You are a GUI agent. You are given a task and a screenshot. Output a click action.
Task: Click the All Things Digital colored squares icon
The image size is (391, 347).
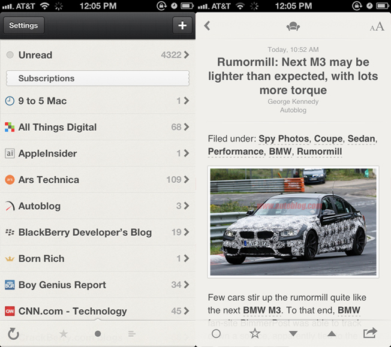click(10, 127)
